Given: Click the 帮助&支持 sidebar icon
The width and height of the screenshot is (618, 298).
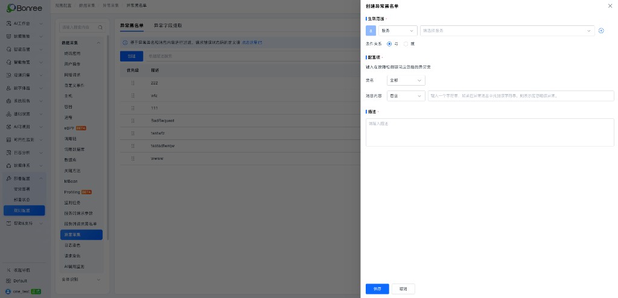Looking at the screenshot, I should pos(8,223).
